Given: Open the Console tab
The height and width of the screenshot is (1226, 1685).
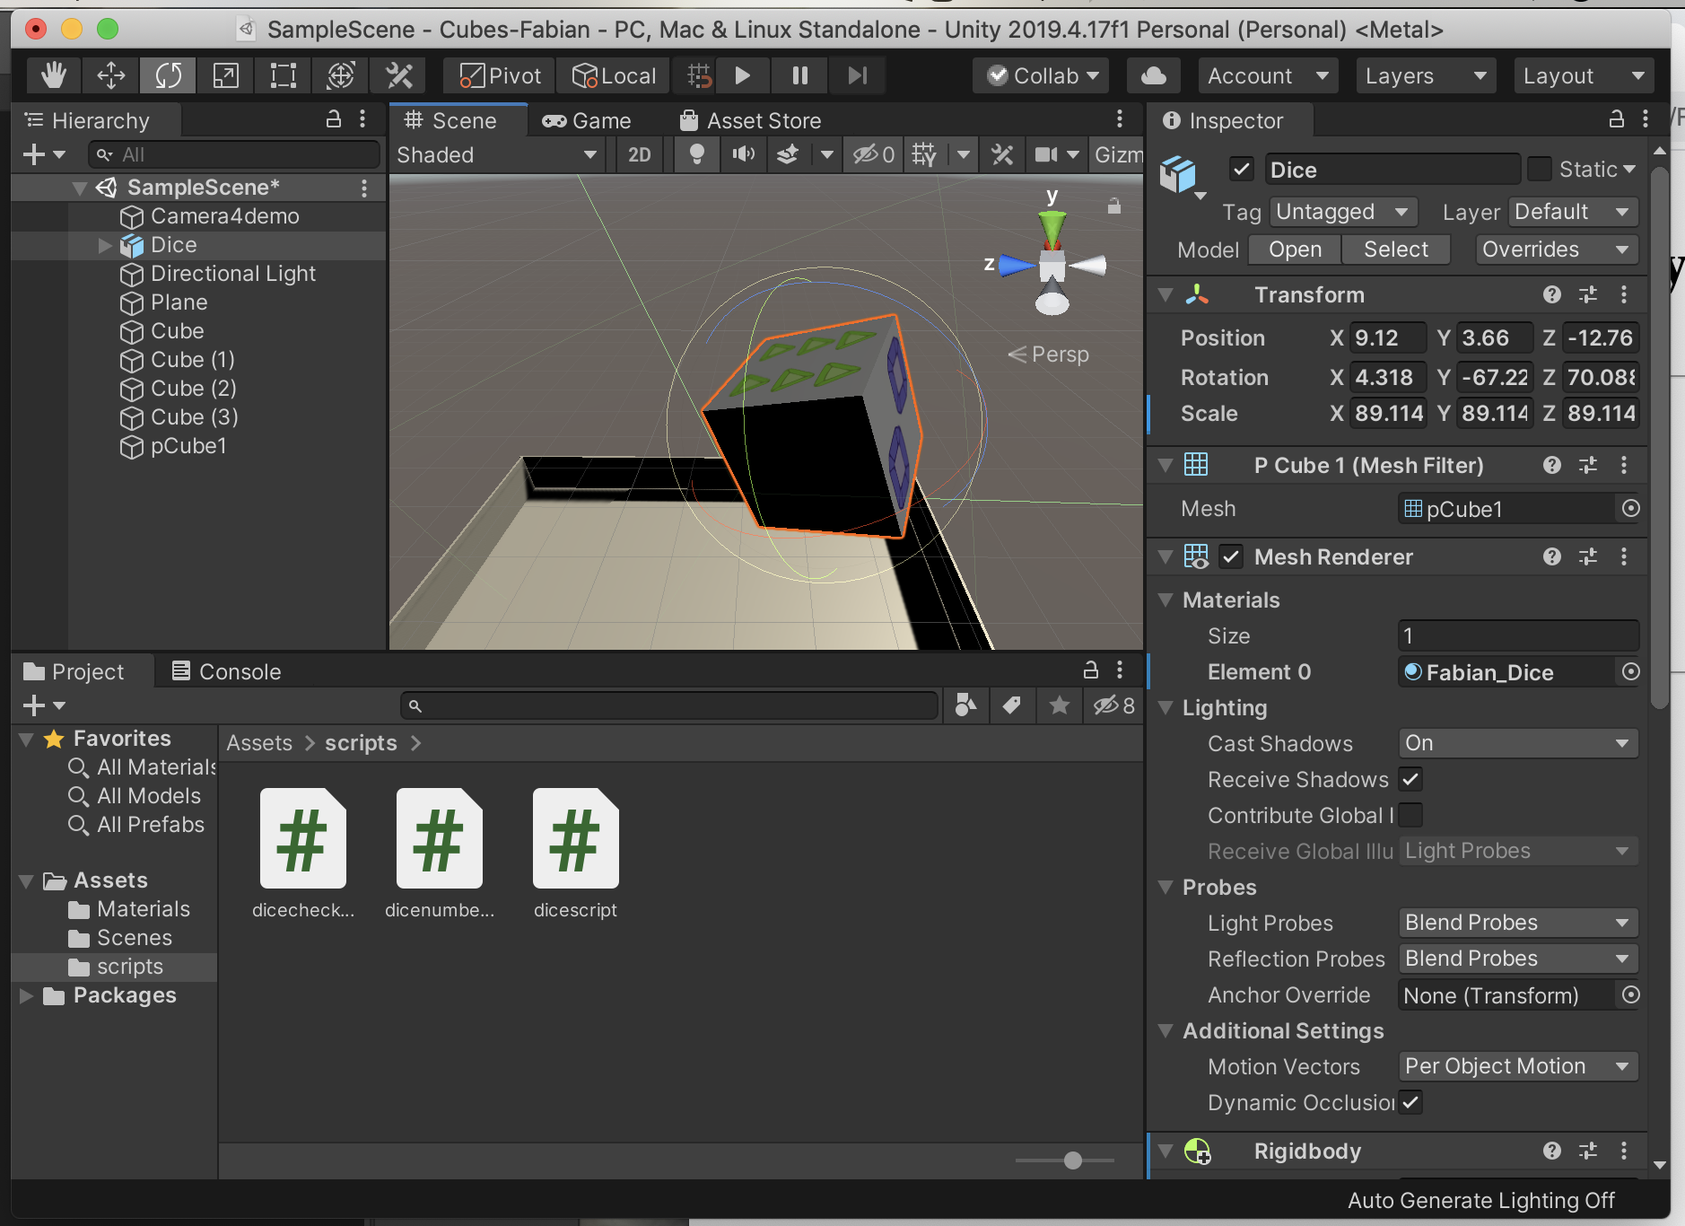Looking at the screenshot, I should tap(226, 672).
